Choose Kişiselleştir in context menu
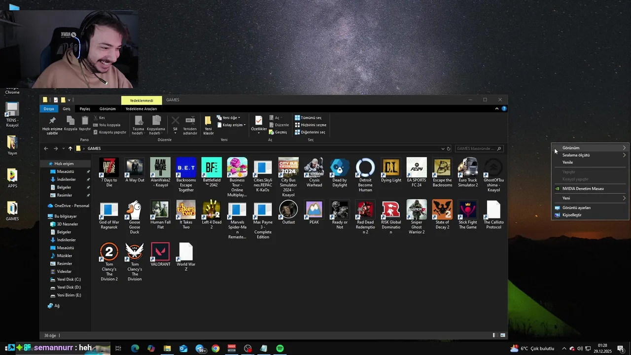This screenshot has height=355, width=631. [590, 215]
